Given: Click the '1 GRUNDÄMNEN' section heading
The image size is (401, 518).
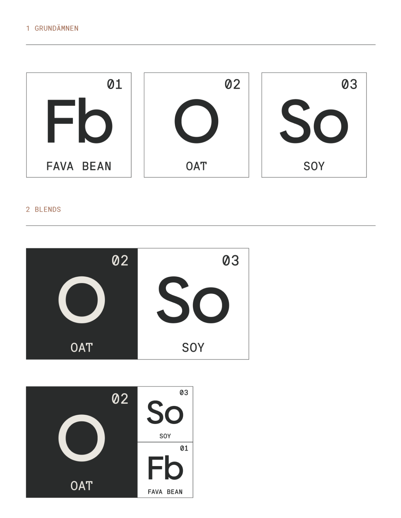Looking at the screenshot, I should [52, 28].
